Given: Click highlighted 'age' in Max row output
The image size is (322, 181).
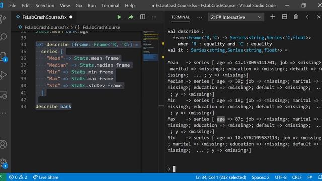Looking at the screenshot, I should point(221,119).
